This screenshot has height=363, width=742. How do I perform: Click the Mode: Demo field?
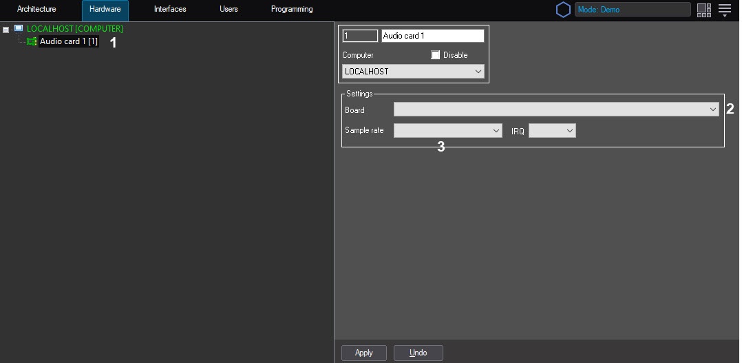[633, 10]
